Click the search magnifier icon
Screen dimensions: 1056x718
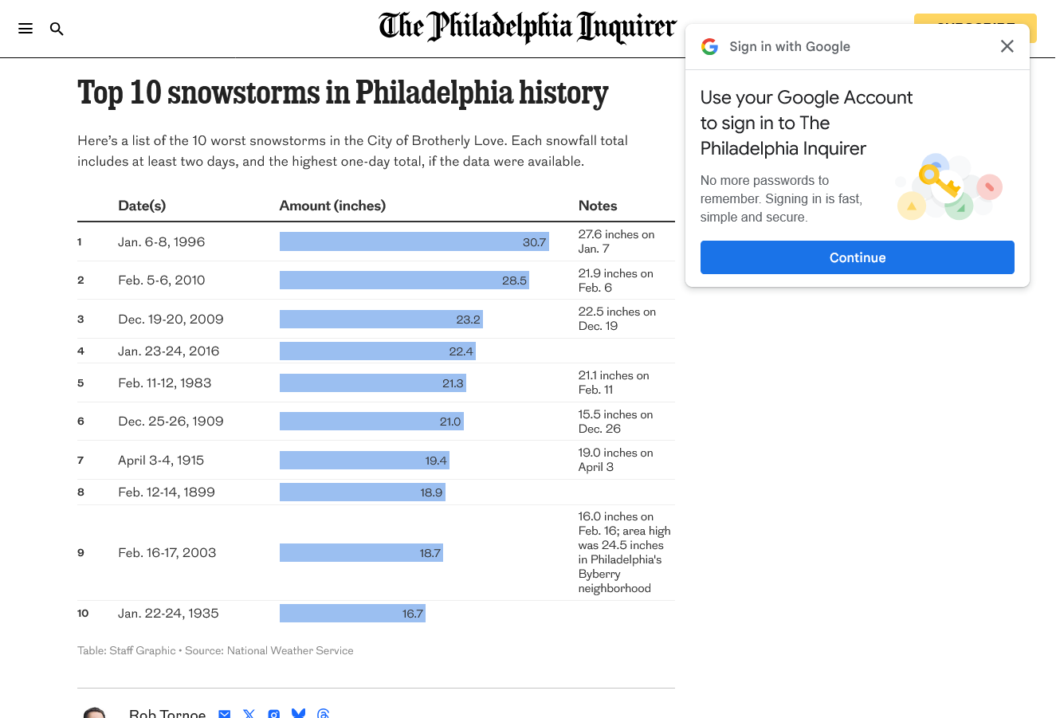point(57,29)
